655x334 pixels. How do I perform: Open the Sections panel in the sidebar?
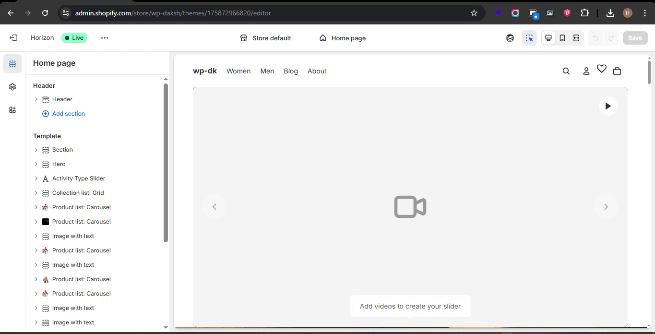12,63
